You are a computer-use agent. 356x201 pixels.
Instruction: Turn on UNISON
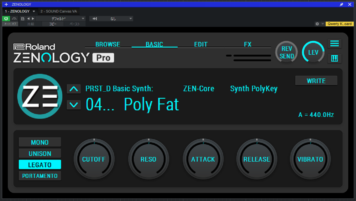[x=40, y=153]
